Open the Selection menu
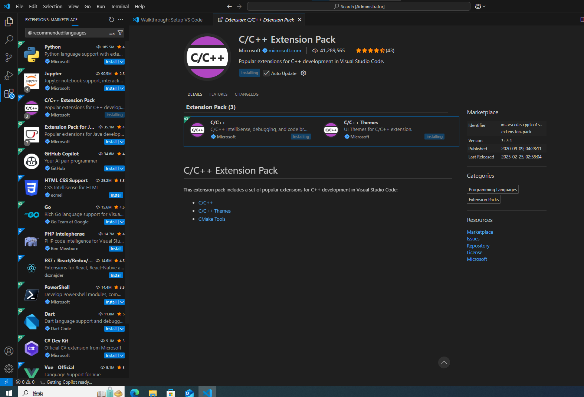The image size is (584, 397). click(x=53, y=6)
